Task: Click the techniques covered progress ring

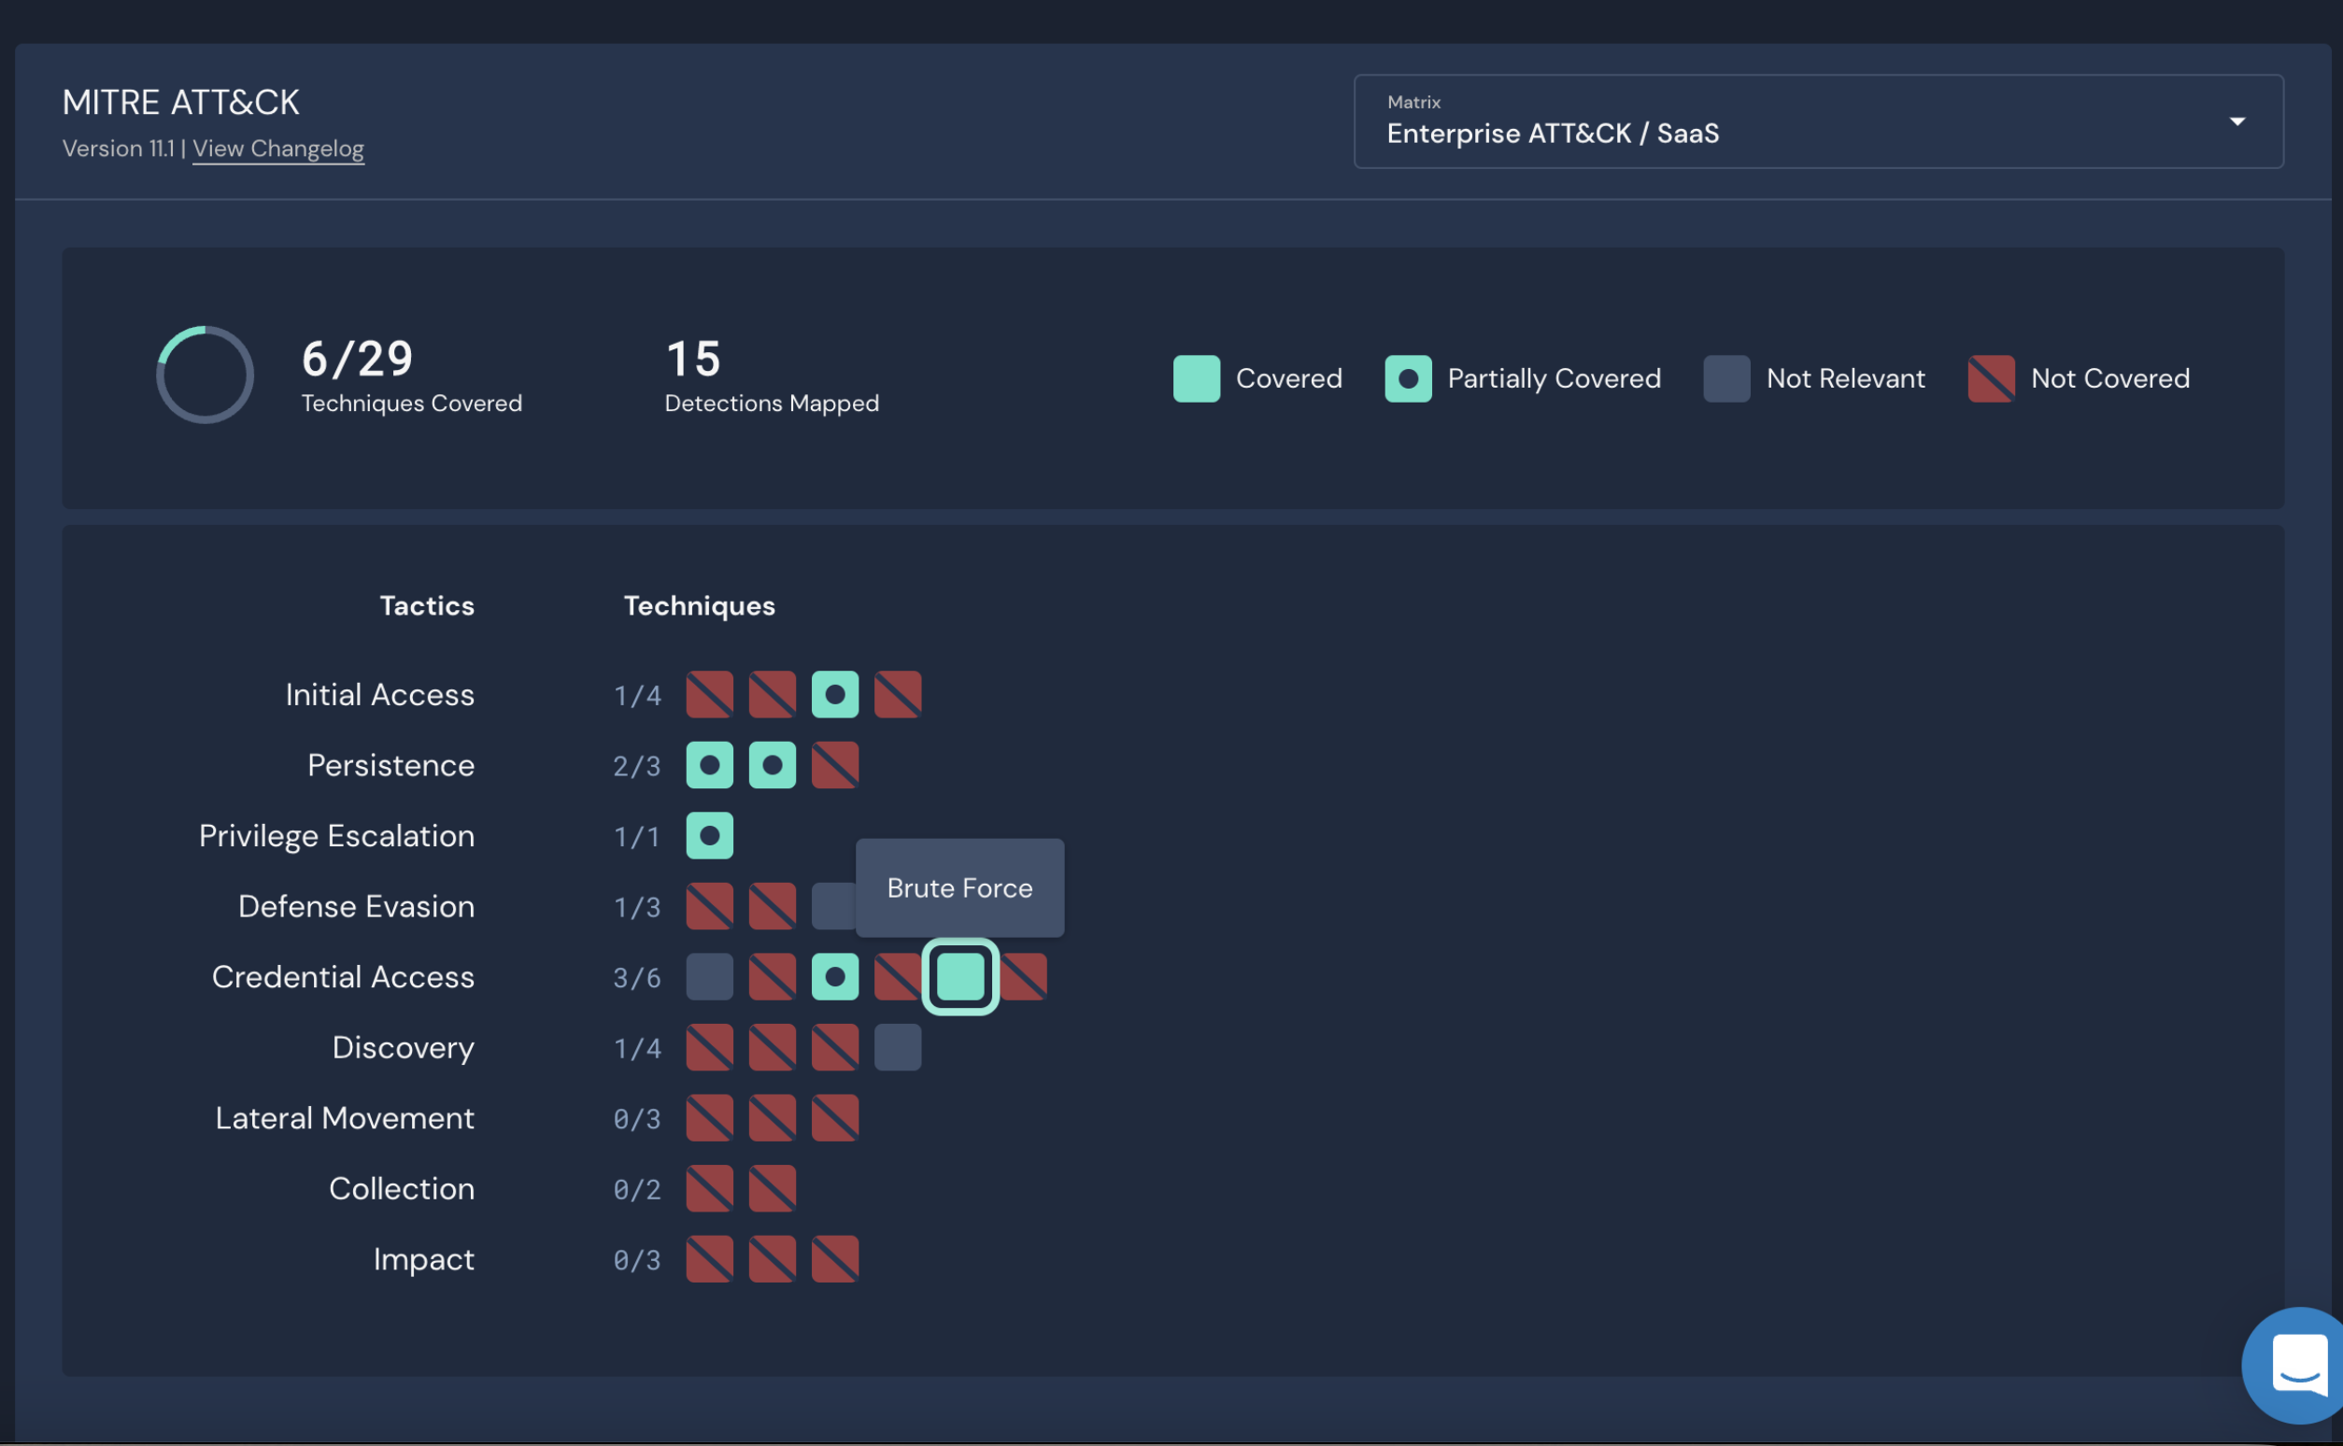Action: (x=205, y=375)
